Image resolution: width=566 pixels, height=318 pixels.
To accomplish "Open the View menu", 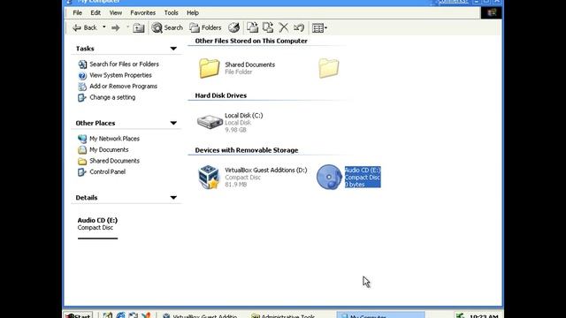I will pyautogui.click(x=116, y=12).
